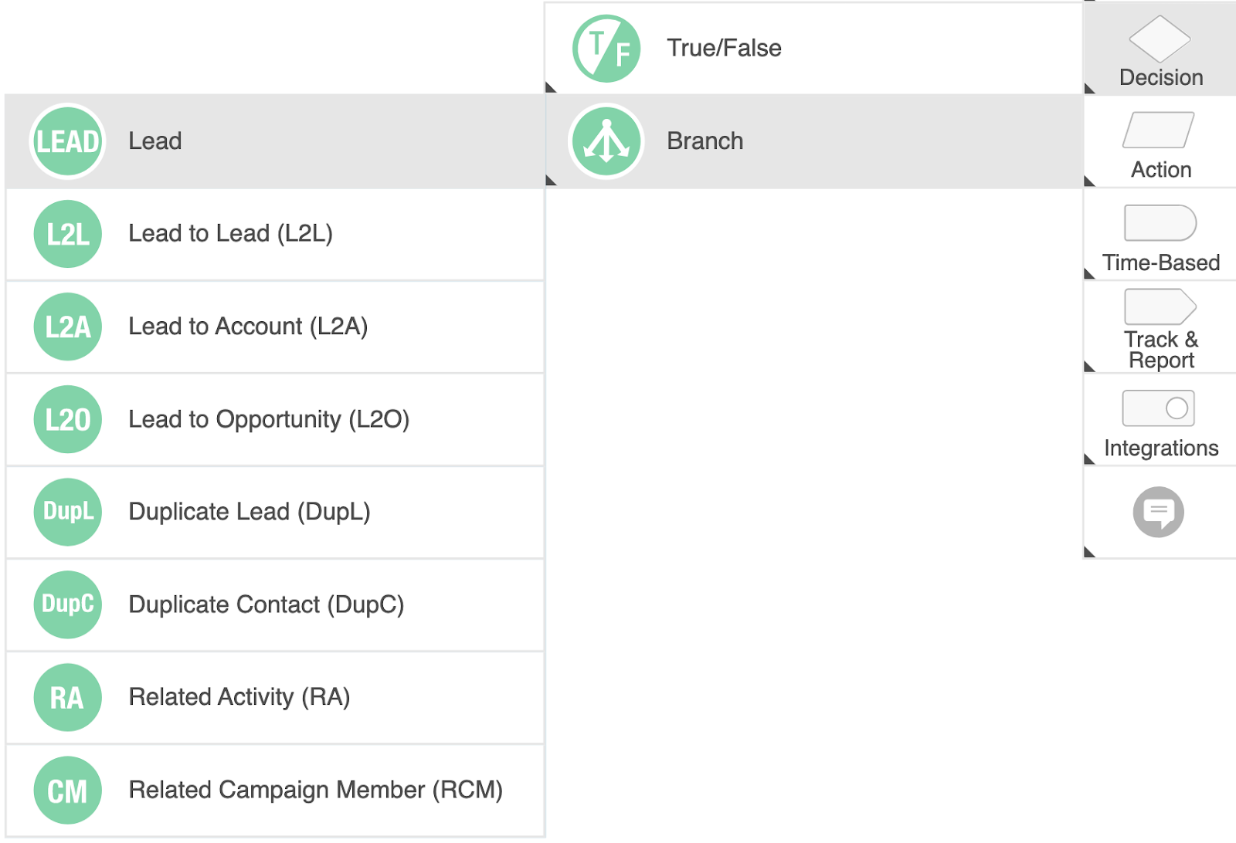This screenshot has width=1236, height=843.
Task: Open the Decision diamond menu
Action: tap(1160, 49)
